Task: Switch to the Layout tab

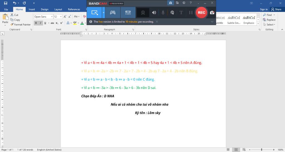Action: pyautogui.click(x=58, y=9)
